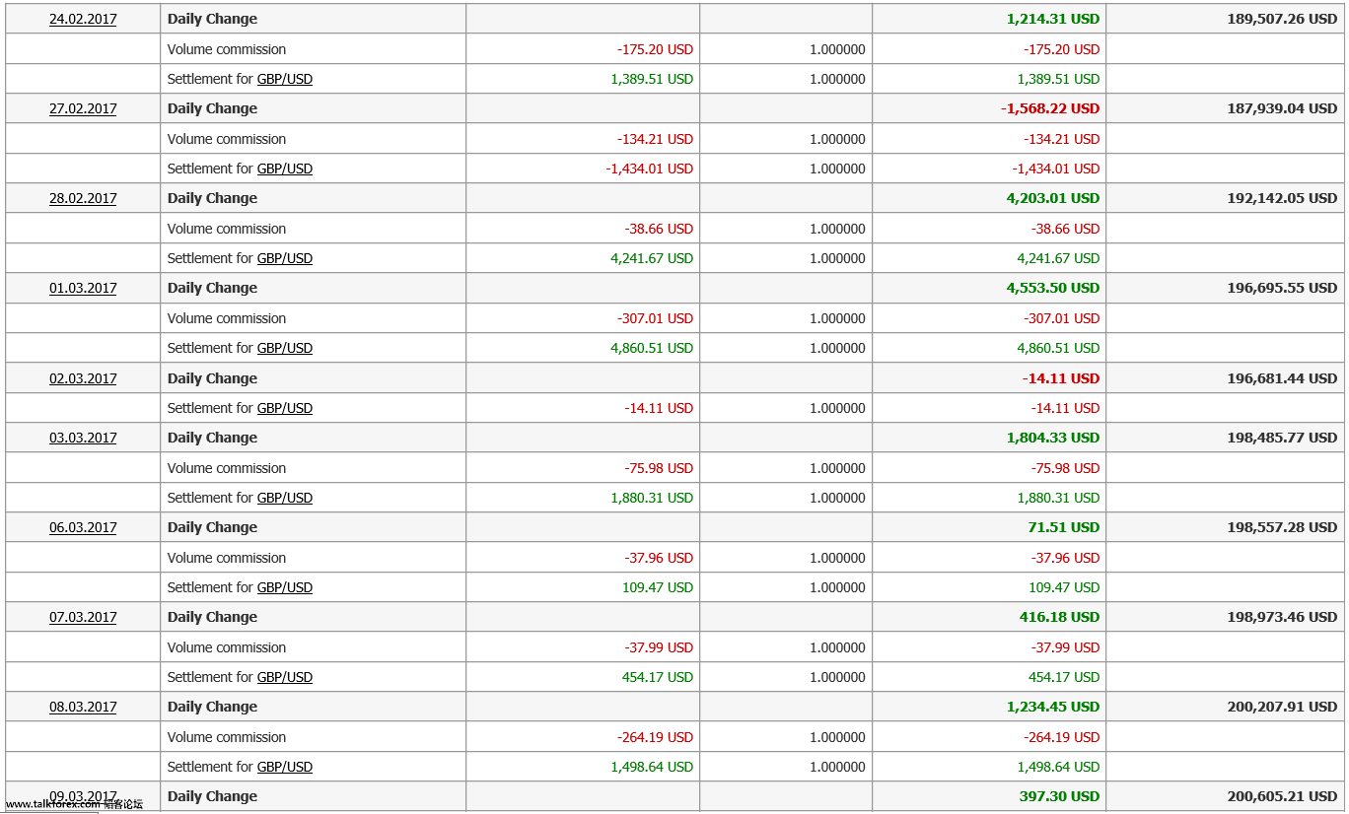Open the 06.03.2017 date link
The height and width of the screenshot is (814, 1349).
click(83, 527)
